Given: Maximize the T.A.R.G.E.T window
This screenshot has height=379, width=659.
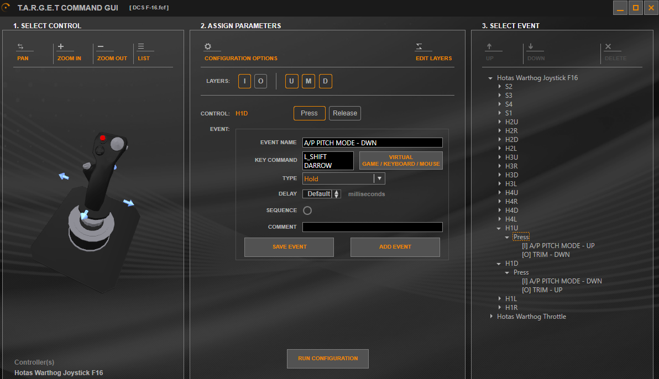Looking at the screenshot, I should pos(636,8).
